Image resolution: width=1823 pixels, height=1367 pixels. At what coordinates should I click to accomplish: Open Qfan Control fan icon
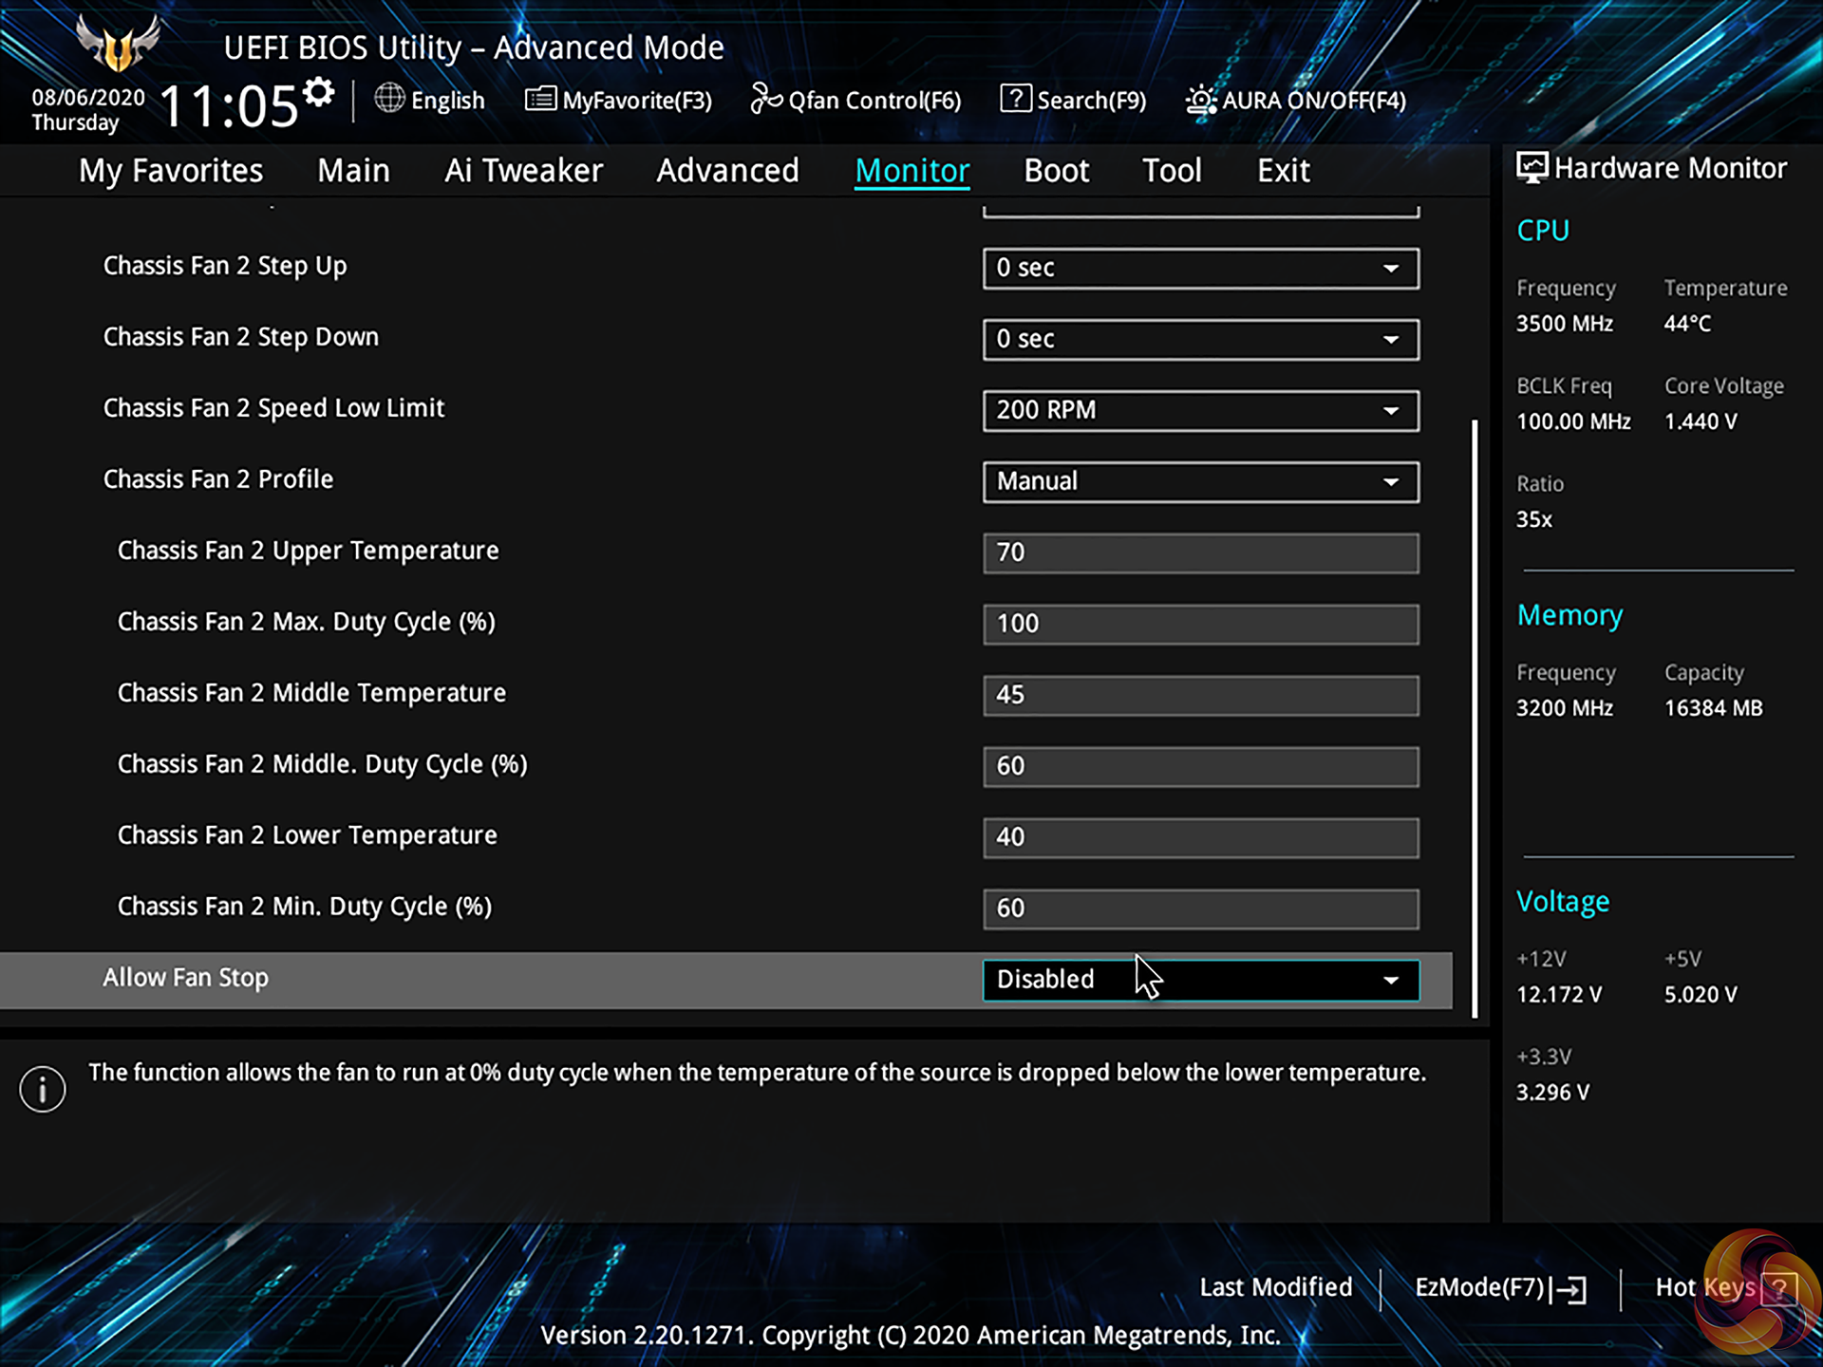pyautogui.click(x=765, y=99)
